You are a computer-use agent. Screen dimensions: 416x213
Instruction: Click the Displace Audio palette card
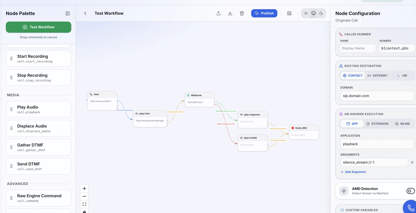[38, 128]
